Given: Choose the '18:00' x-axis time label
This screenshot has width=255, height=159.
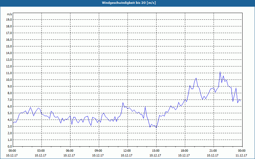Looking at the screenshot, I should pos(185,151).
